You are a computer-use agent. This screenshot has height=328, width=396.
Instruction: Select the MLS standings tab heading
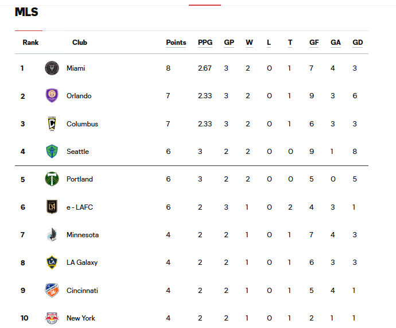point(26,12)
